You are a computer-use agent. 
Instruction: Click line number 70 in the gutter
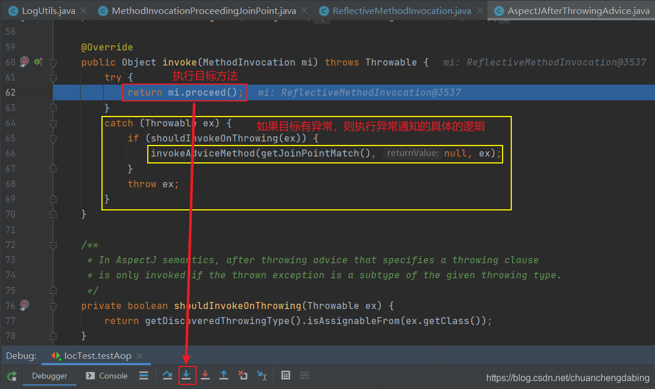10,215
